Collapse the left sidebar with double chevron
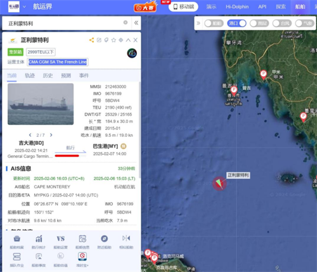The width and height of the screenshot is (317, 272). [136, 23]
